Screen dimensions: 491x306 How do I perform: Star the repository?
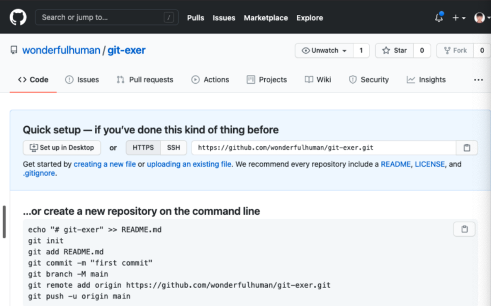click(x=394, y=50)
